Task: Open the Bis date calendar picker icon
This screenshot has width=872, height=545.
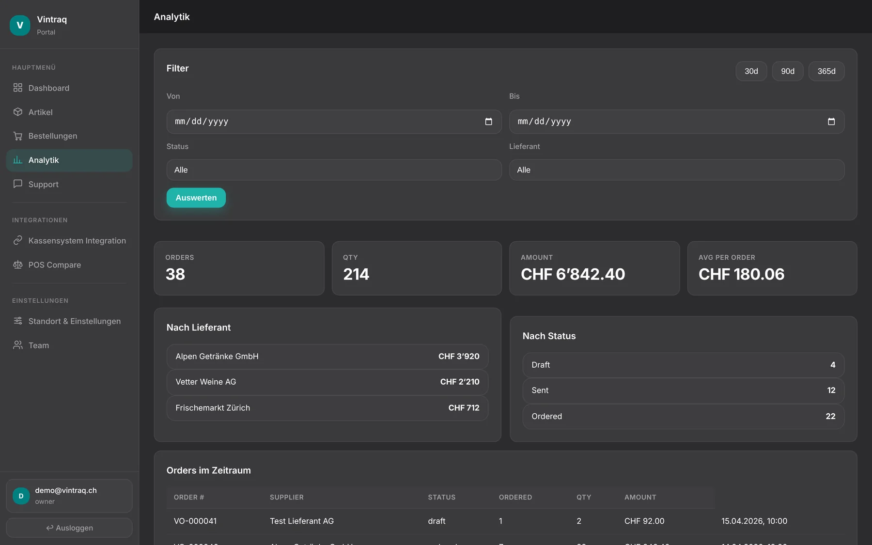Action: pyautogui.click(x=831, y=122)
